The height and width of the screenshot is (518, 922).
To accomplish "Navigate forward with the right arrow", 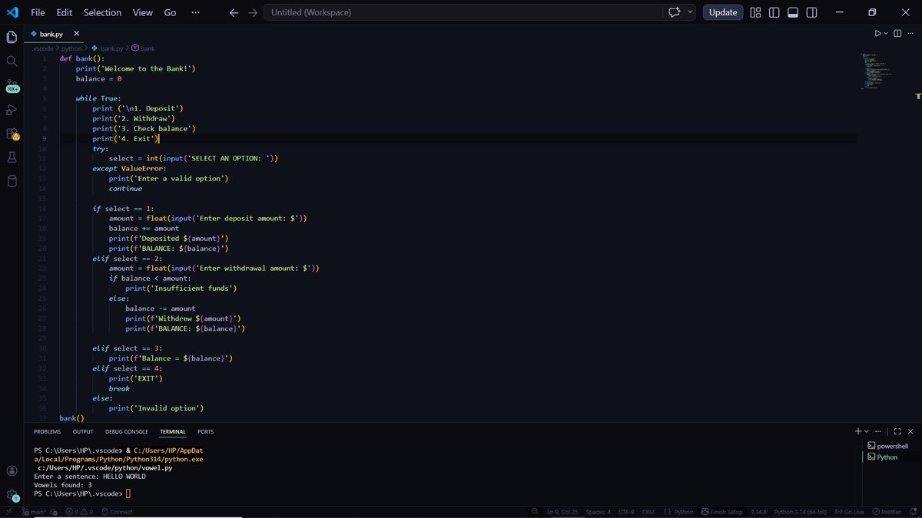I will tap(252, 12).
